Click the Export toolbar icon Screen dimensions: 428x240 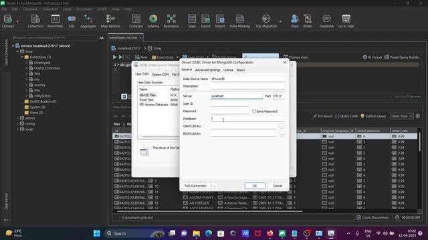point(205,21)
